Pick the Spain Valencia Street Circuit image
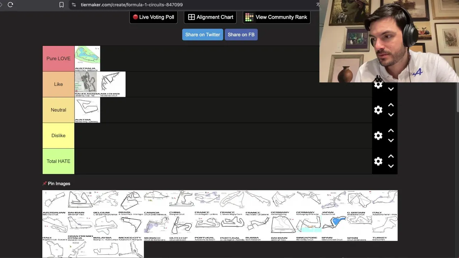 click(334, 228)
